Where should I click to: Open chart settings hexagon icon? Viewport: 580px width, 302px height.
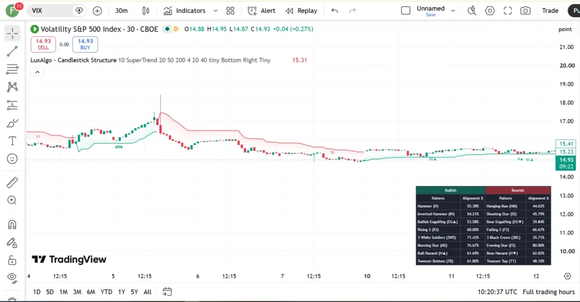(490, 11)
